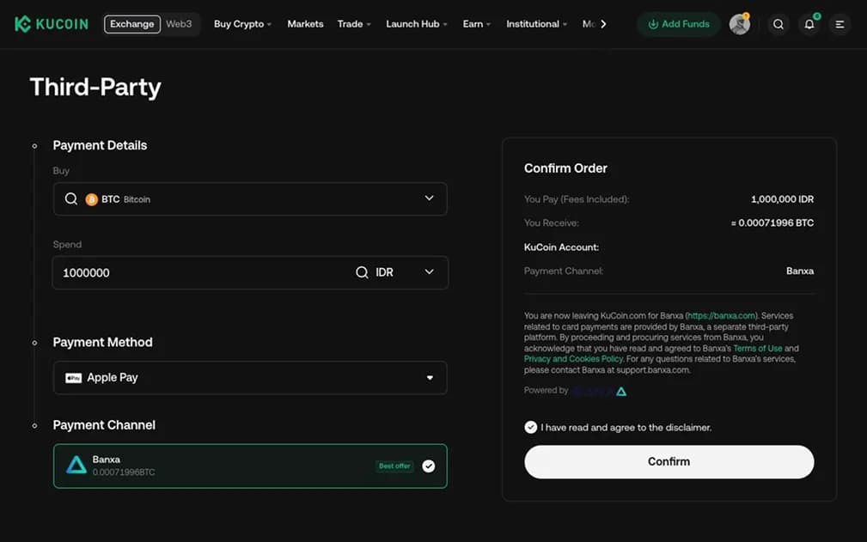This screenshot has height=542, width=867.
Task: Click the search icon in Buy field
Action: [70, 199]
